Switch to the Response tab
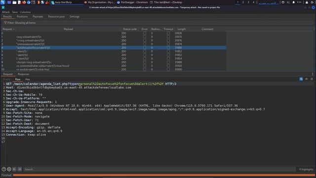Viewport: 316px width, 178px height. [23, 74]
